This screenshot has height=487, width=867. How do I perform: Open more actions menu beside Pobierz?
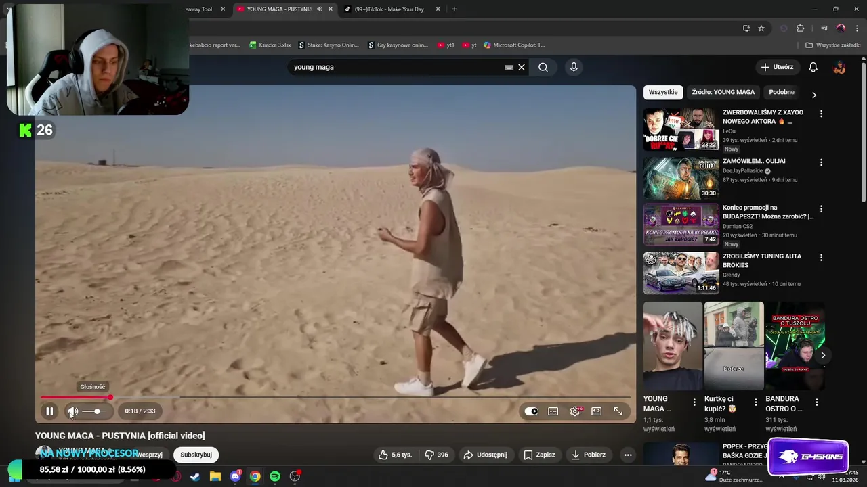tap(628, 455)
